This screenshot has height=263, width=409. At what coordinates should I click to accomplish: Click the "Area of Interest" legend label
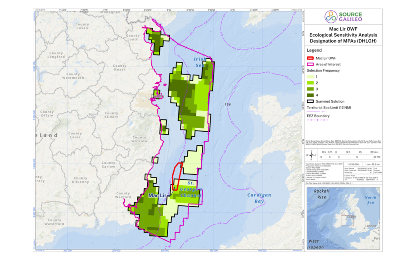click(x=328, y=65)
